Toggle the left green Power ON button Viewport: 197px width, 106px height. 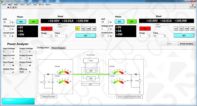point(33,22)
